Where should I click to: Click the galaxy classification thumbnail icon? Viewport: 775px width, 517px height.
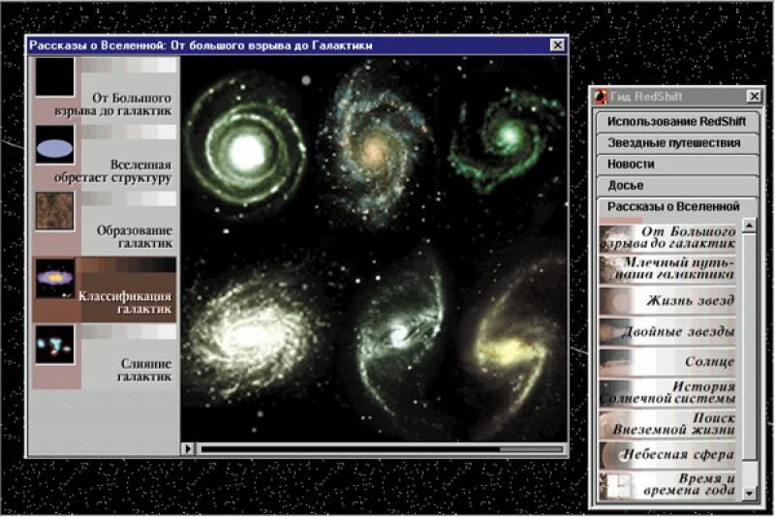[x=55, y=278]
